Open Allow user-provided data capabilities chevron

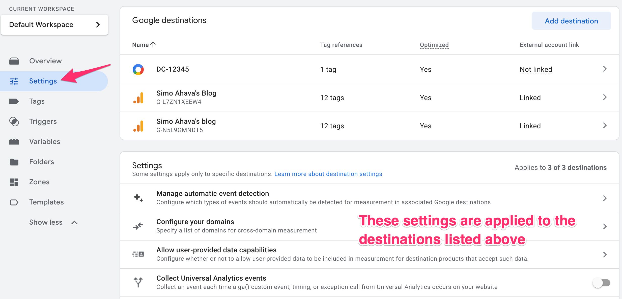click(x=605, y=254)
